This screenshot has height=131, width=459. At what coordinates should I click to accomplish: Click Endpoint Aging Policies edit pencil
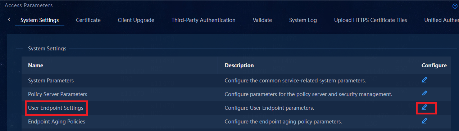(x=424, y=121)
